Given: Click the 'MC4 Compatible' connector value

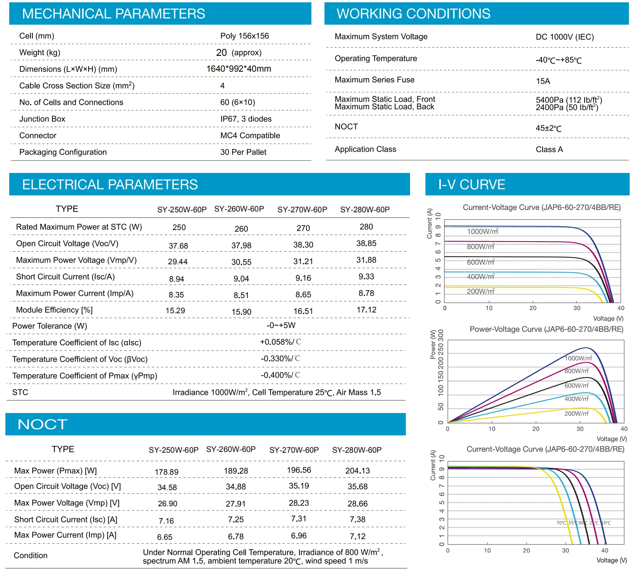Looking at the screenshot, I should tap(250, 136).
